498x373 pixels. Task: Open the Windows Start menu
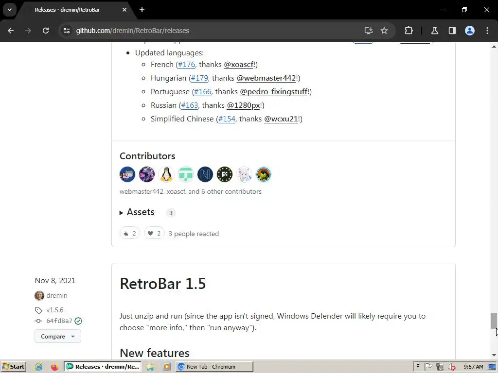[x=13, y=367]
